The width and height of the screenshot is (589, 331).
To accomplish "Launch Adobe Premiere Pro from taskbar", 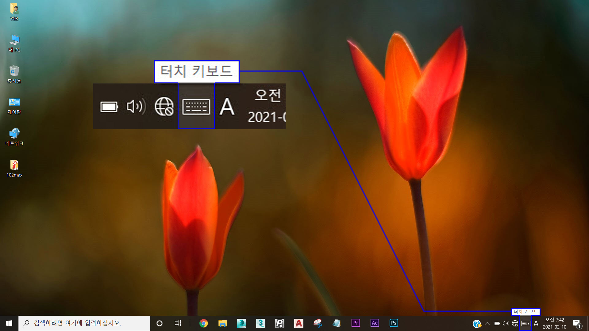I will (x=356, y=323).
